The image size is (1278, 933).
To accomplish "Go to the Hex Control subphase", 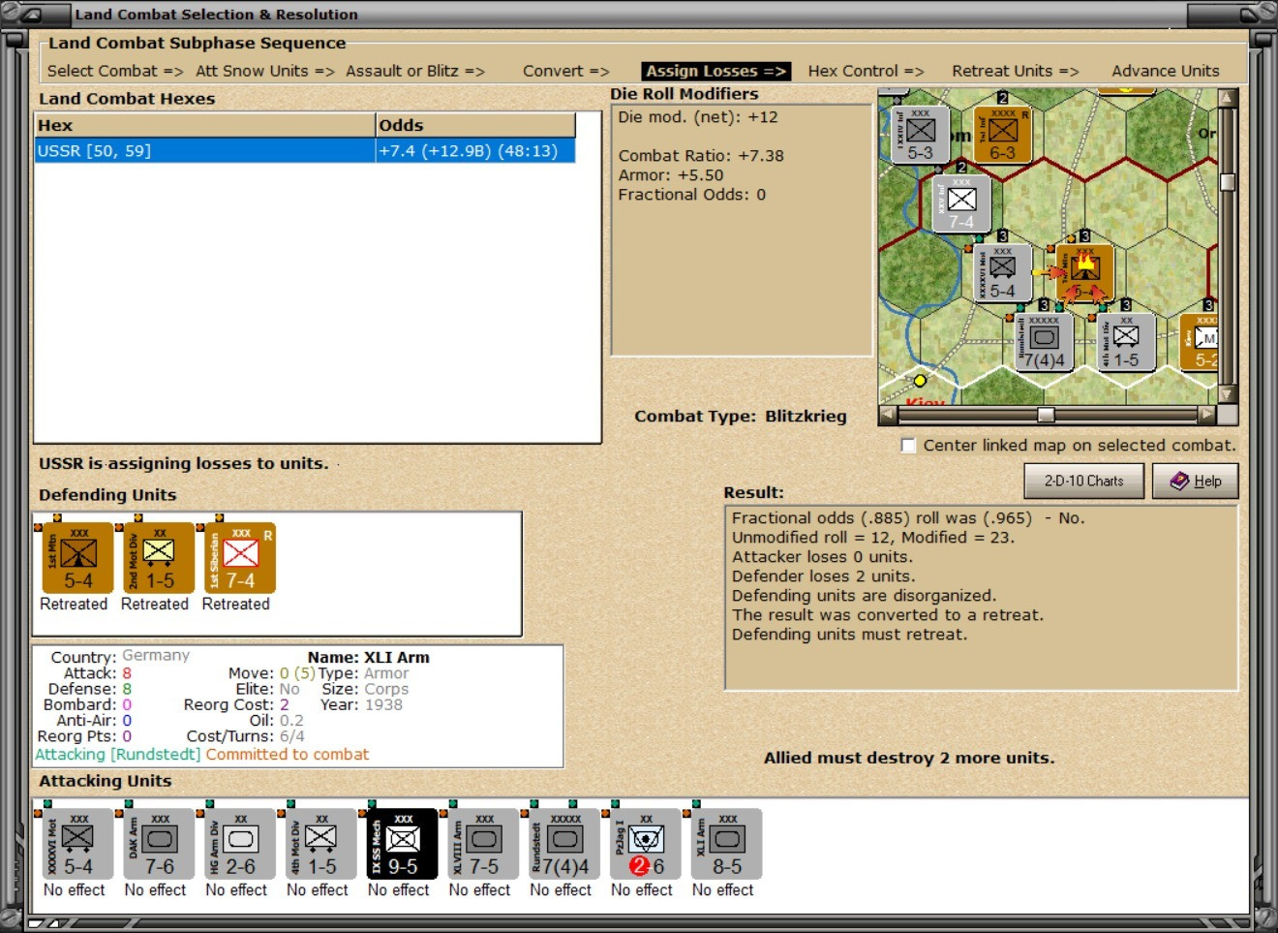I will (867, 71).
